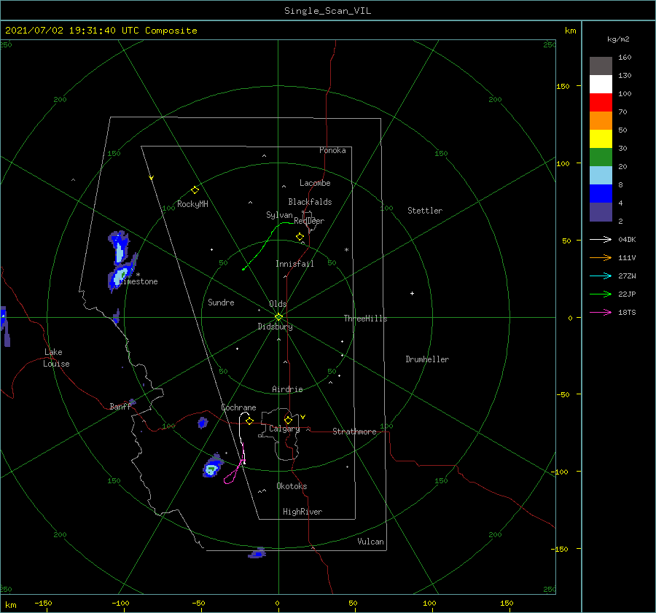Click the Drumheller label
This screenshot has width=656, height=613.
[427, 359]
